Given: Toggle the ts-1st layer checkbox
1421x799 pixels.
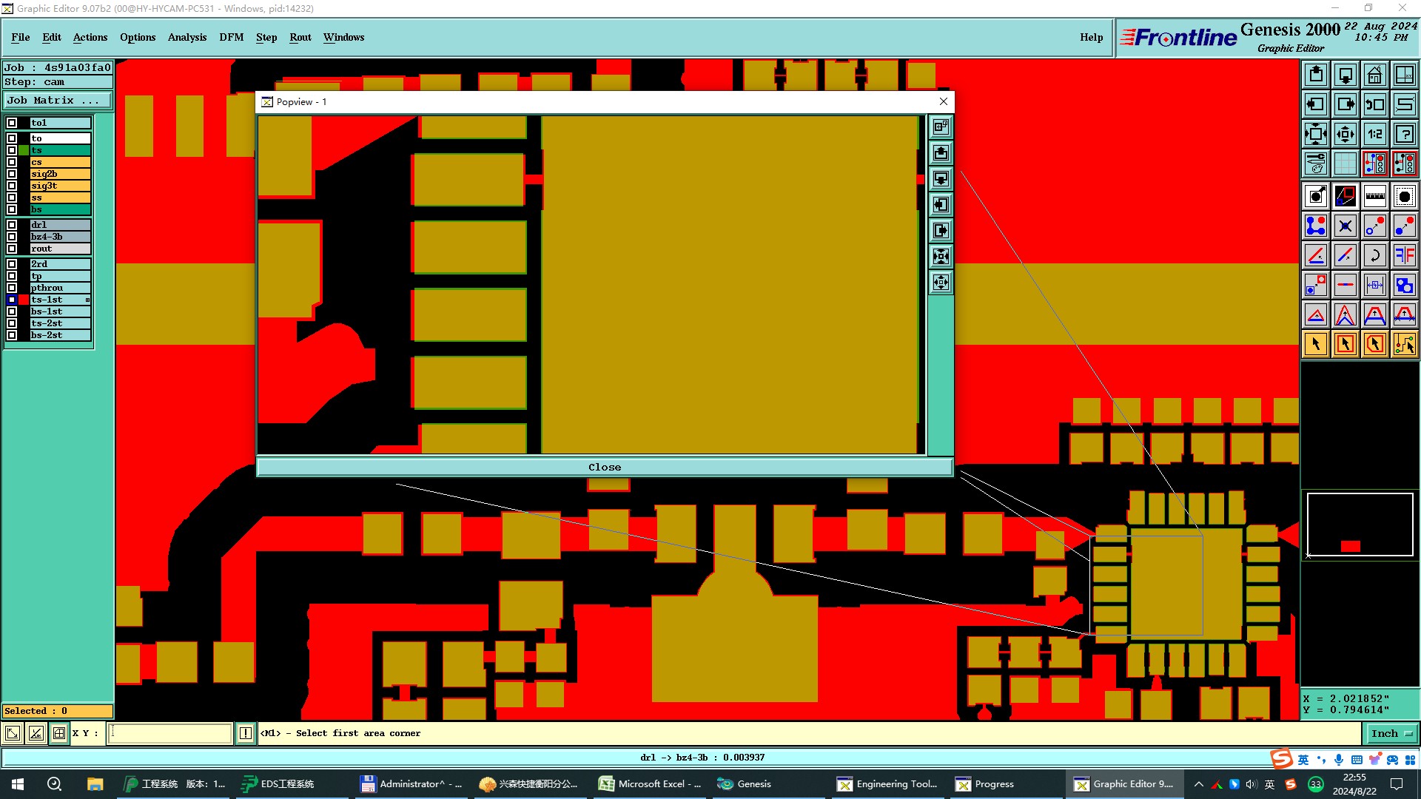Looking at the screenshot, I should pos(12,300).
